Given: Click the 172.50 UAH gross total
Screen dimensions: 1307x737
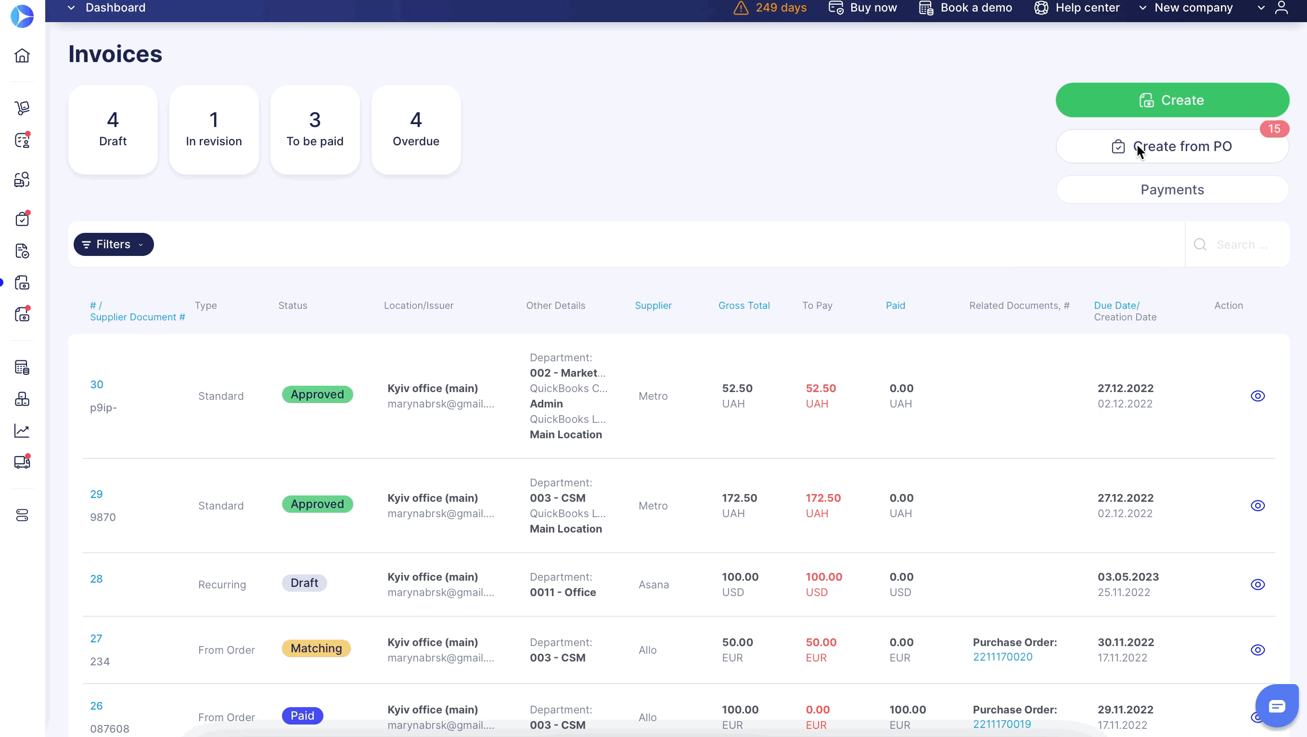Looking at the screenshot, I should click(x=739, y=506).
